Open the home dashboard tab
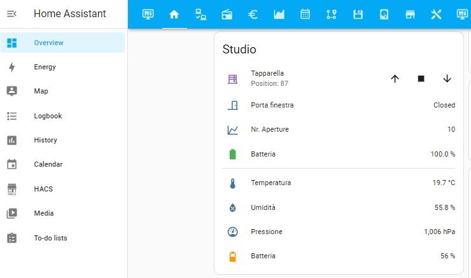 174,15
